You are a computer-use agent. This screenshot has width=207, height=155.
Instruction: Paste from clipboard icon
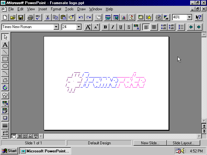click(63, 17)
